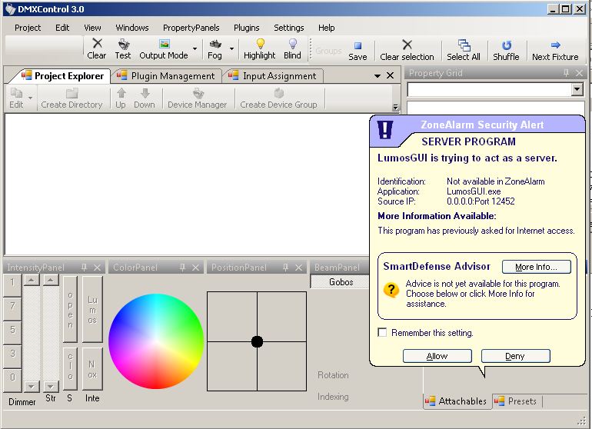
Task: Open the Plugins menu
Action: (246, 28)
